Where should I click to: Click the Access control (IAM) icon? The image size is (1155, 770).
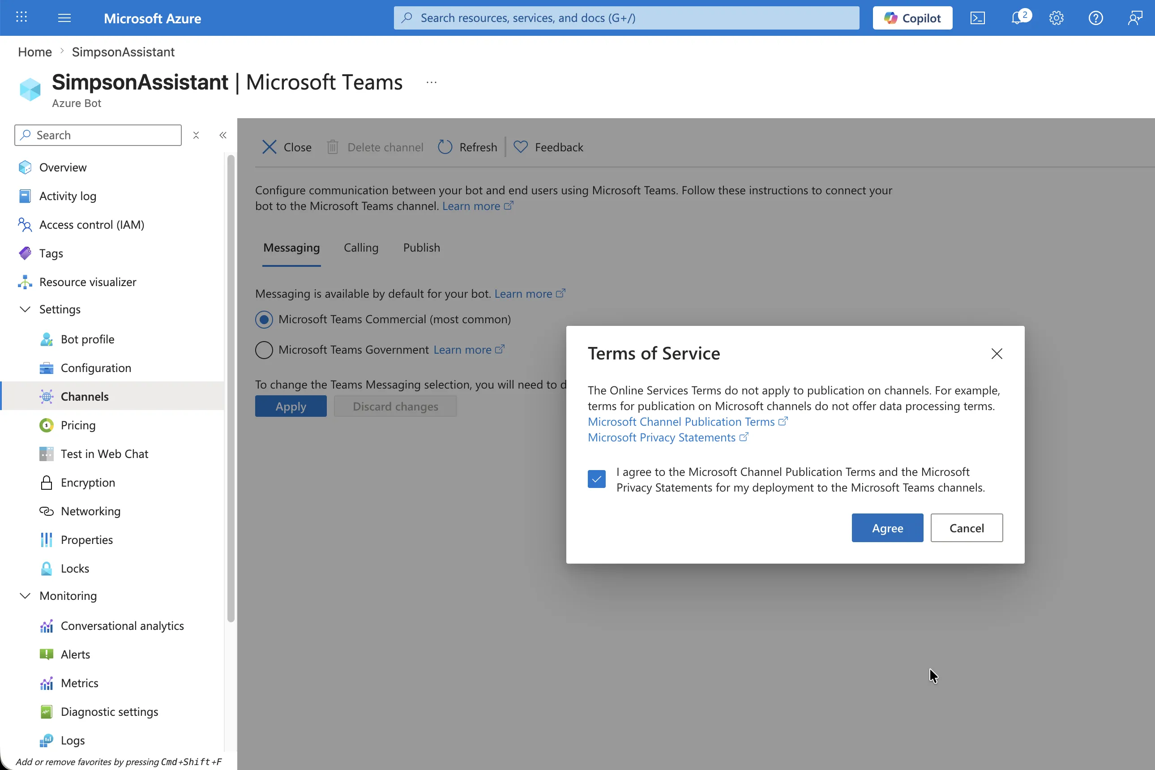25,224
